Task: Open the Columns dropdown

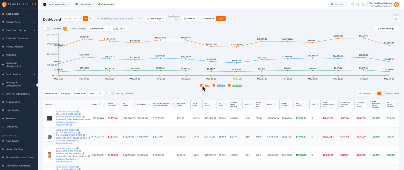Action: tap(366, 93)
